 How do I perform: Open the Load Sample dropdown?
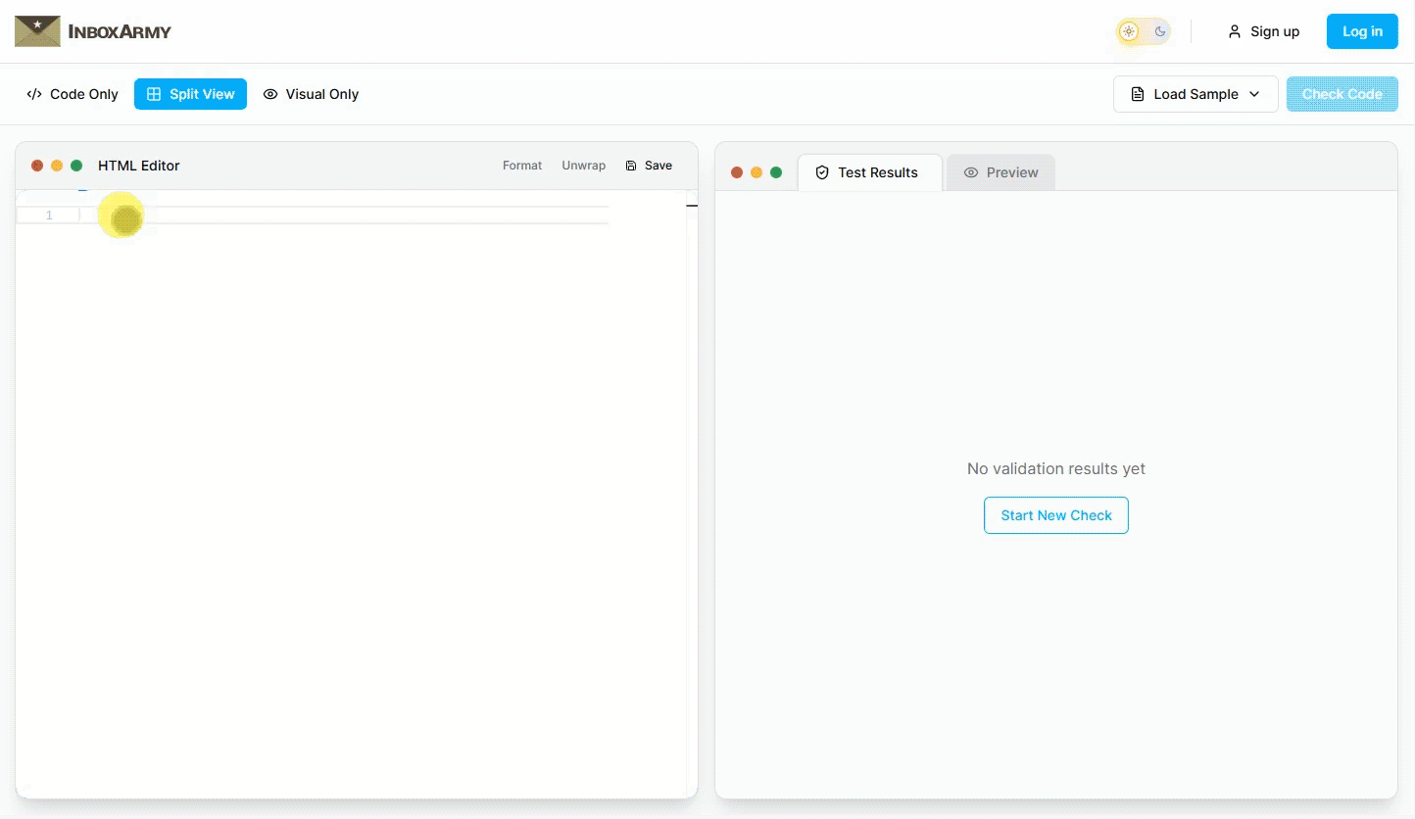[1195, 94]
